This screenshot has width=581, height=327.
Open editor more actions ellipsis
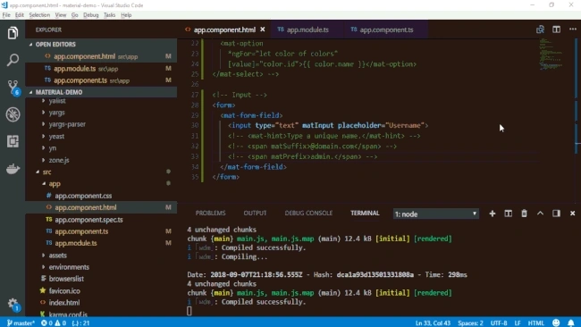click(572, 29)
